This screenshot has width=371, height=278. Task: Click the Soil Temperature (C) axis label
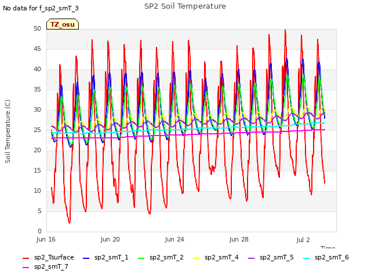point(8,131)
